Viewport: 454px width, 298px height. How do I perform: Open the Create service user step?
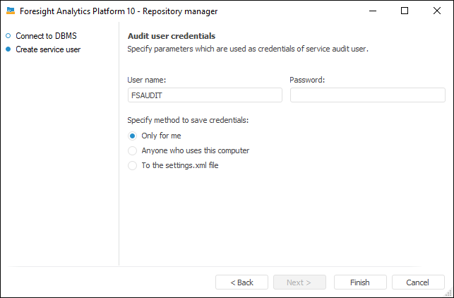pyautogui.click(x=48, y=49)
